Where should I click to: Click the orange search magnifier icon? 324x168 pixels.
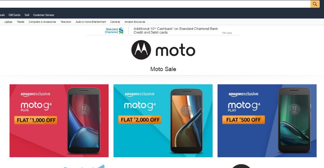coord(315,4)
